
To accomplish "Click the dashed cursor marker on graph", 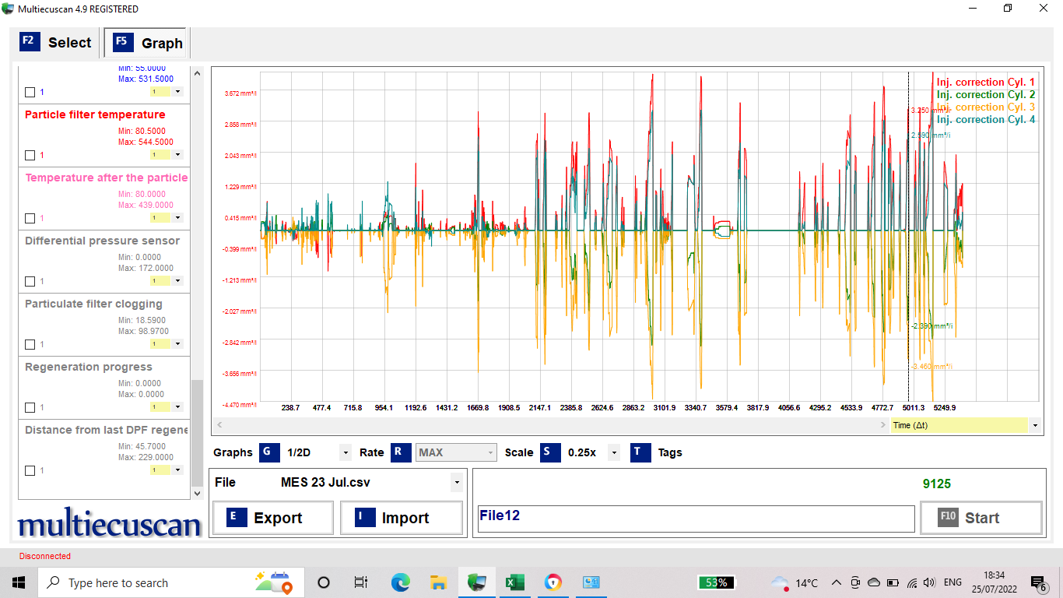I will [908, 237].
